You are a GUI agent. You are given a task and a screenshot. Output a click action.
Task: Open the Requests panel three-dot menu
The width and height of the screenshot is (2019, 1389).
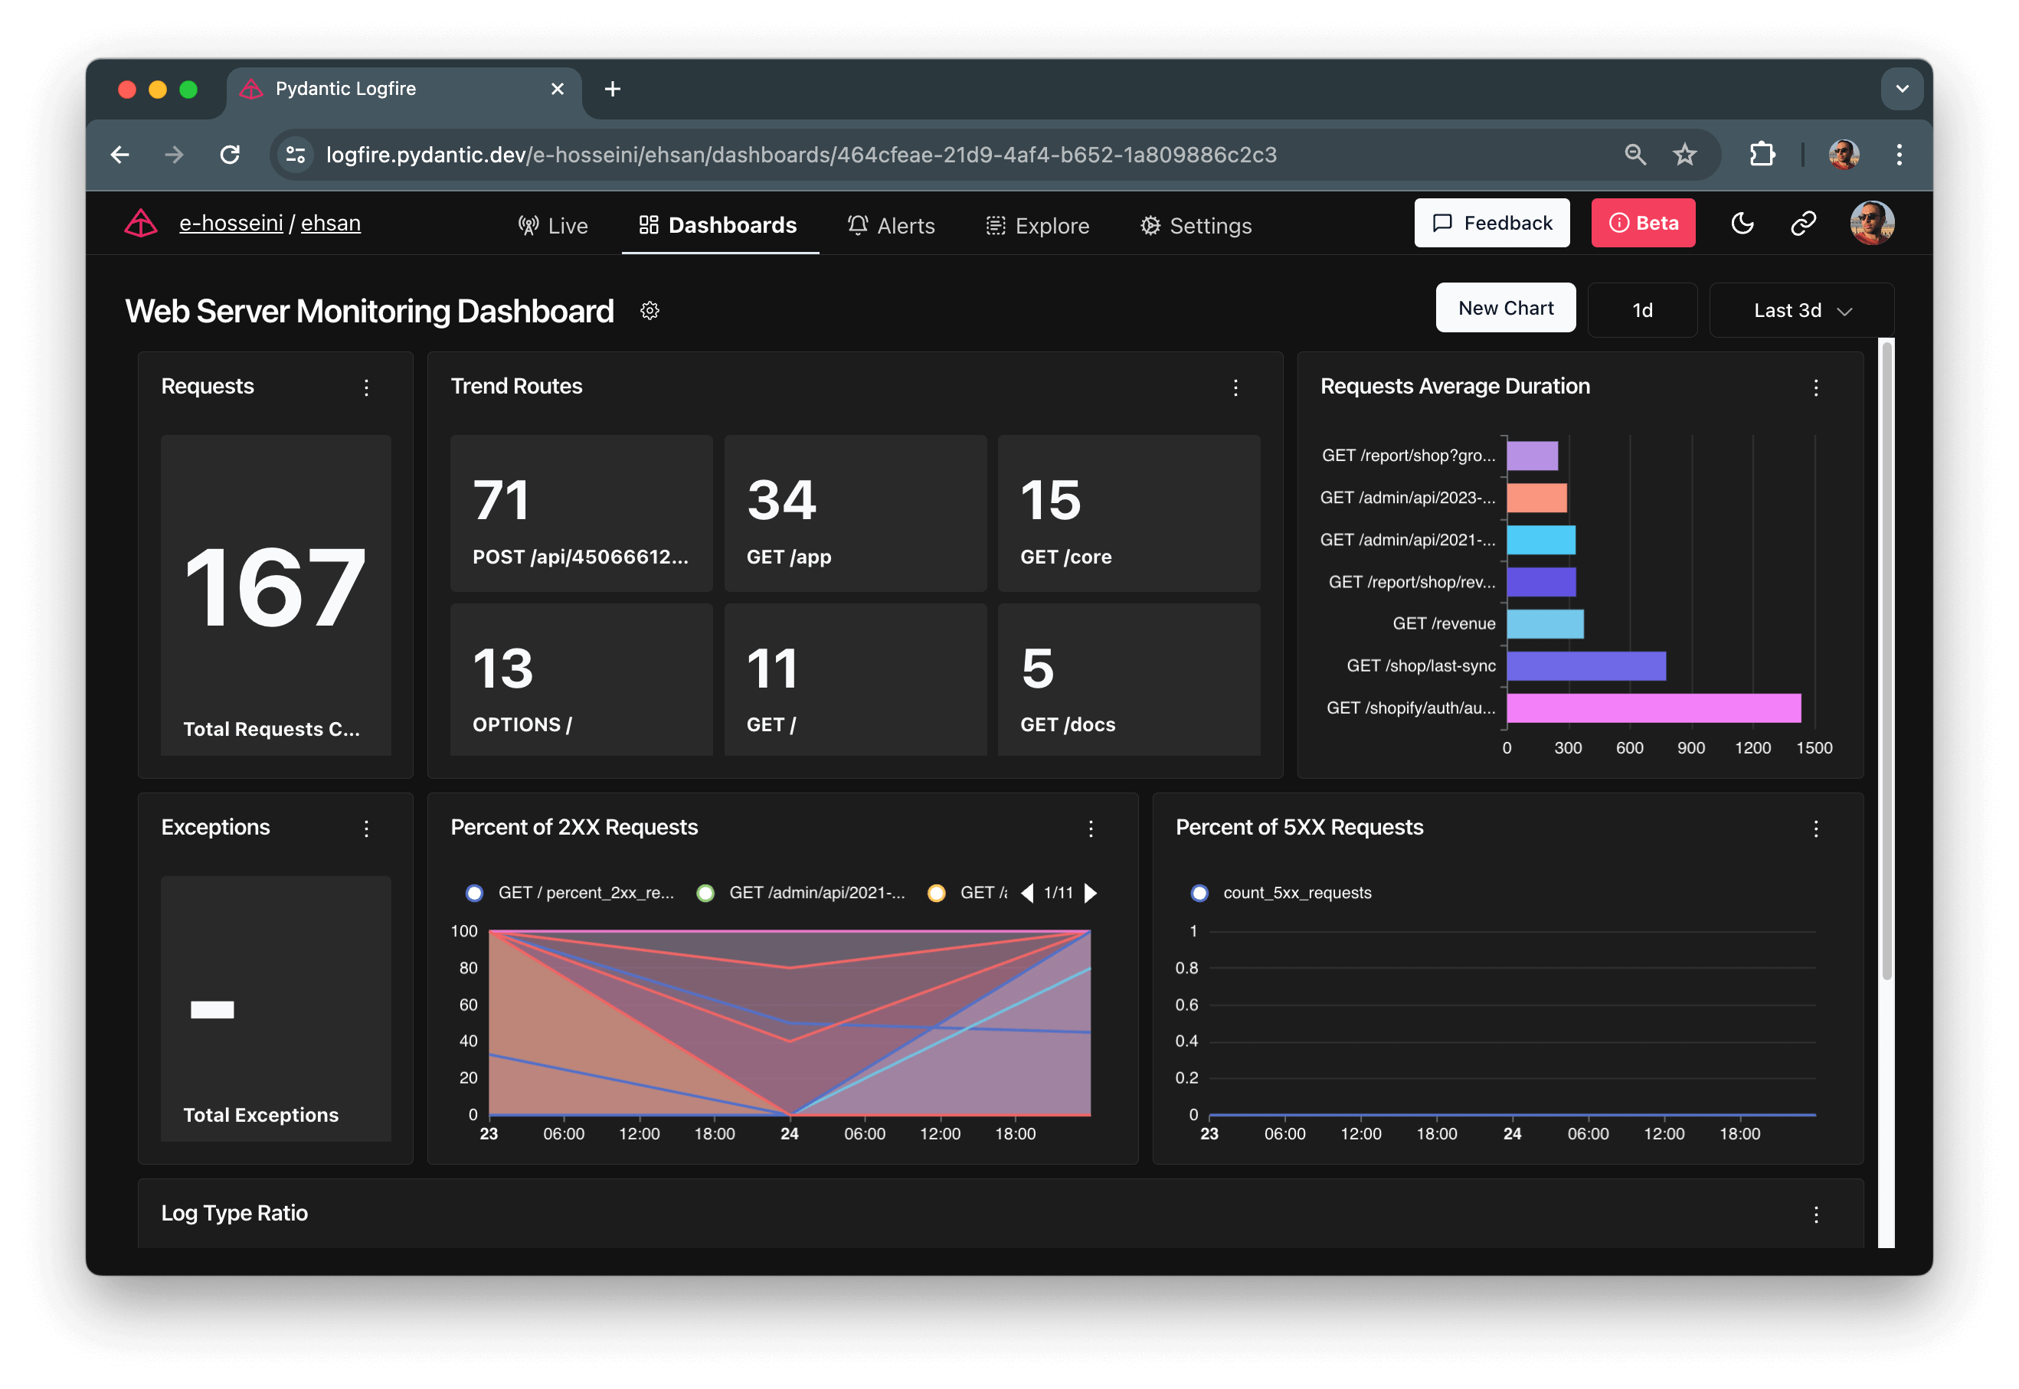click(367, 387)
